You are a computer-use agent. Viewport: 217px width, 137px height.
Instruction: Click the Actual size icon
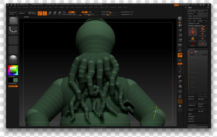point(180,36)
